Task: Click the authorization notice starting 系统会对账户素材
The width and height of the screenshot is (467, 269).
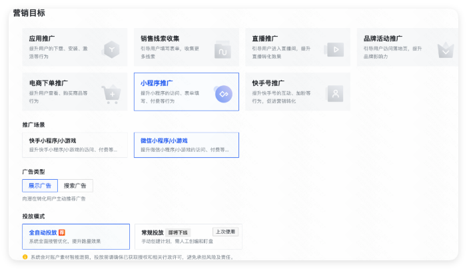Action: point(132,257)
